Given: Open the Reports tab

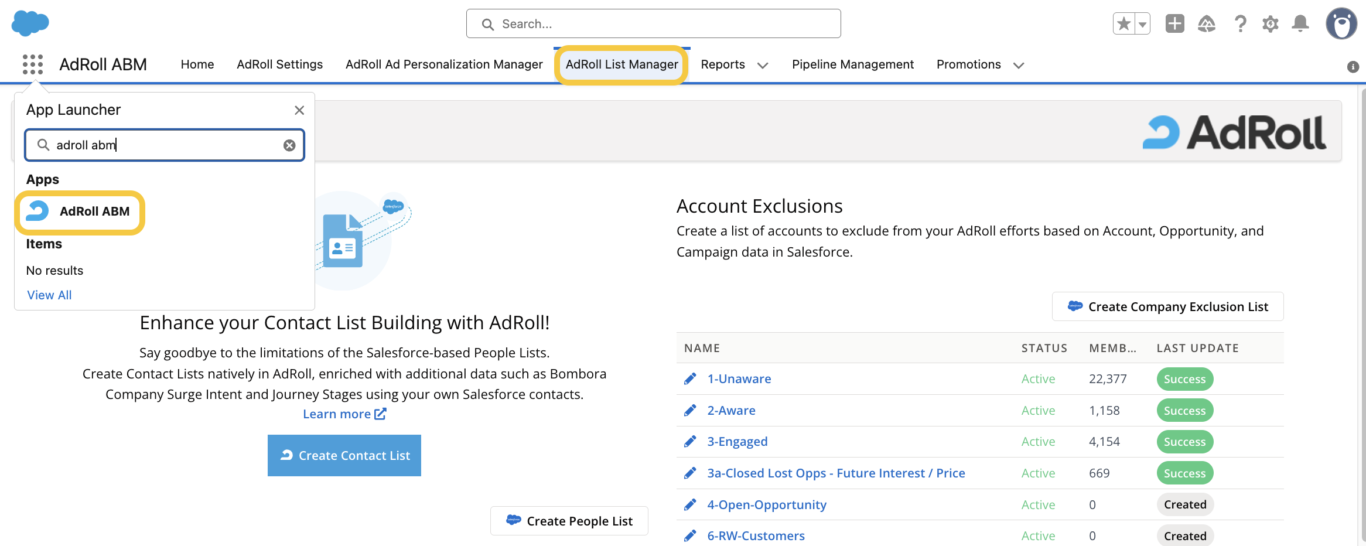Looking at the screenshot, I should (x=723, y=64).
